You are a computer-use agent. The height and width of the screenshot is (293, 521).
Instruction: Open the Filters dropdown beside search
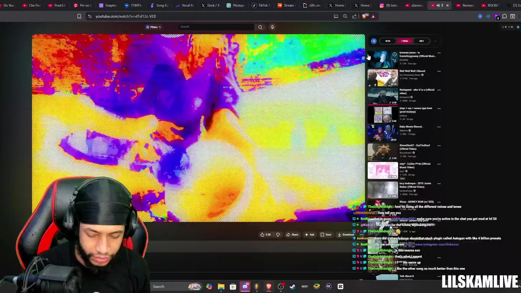click(x=154, y=27)
